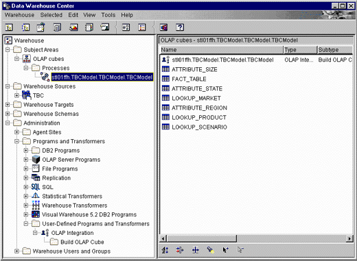
Task: Sort by the Type column header
Action: 300,50
